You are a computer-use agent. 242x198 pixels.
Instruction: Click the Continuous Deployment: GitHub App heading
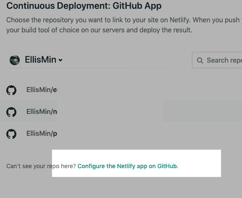(84, 6)
